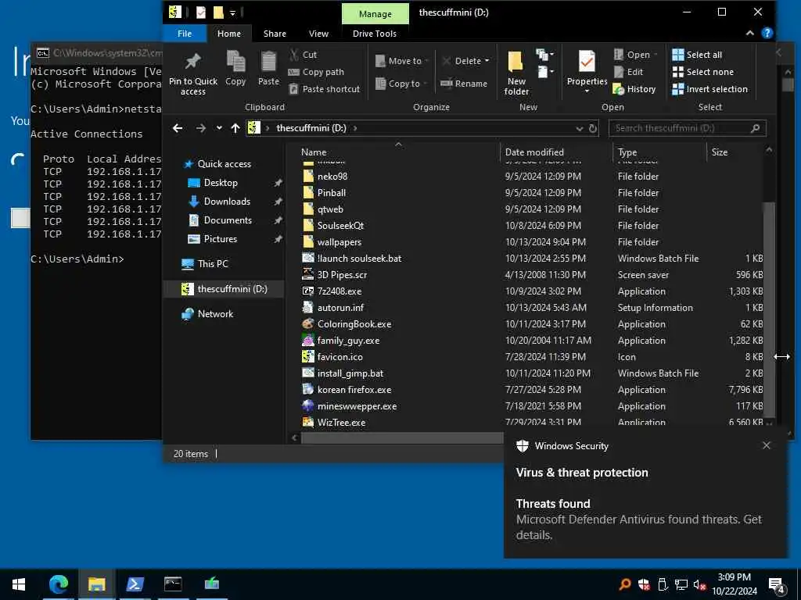Open Explorer Help question mark icon

click(767, 33)
